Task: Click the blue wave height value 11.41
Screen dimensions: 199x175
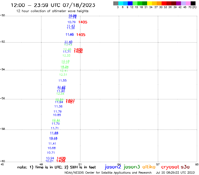Action: tap(52, 143)
